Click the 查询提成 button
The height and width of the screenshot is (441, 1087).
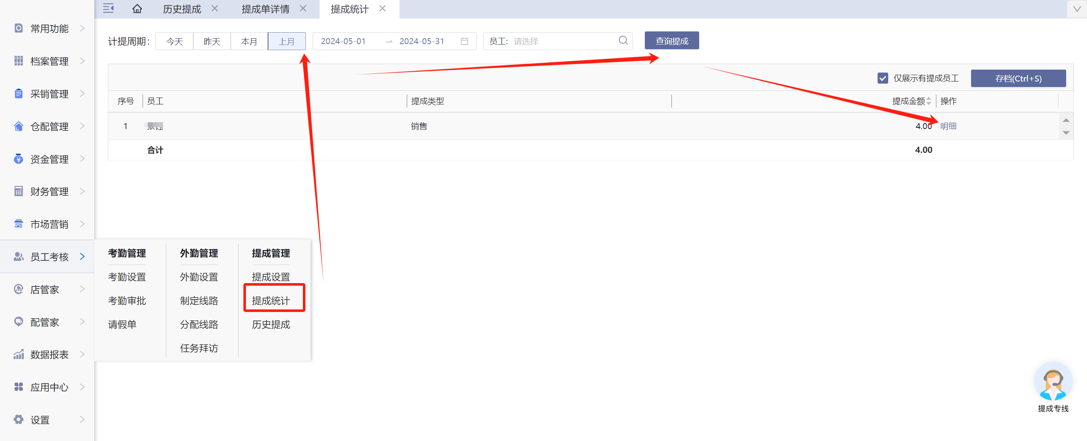[672, 41]
